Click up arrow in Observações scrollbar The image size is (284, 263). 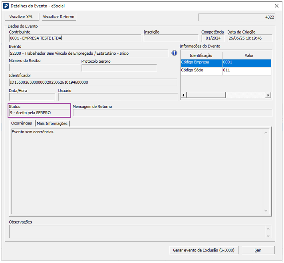coord(268,229)
